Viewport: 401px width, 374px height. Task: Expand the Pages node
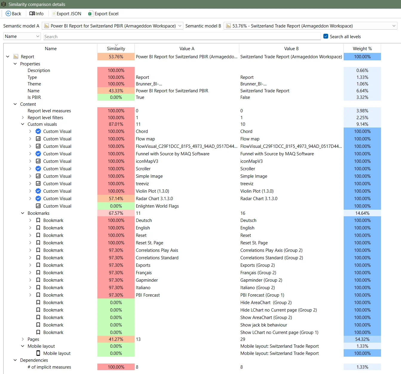point(23,339)
